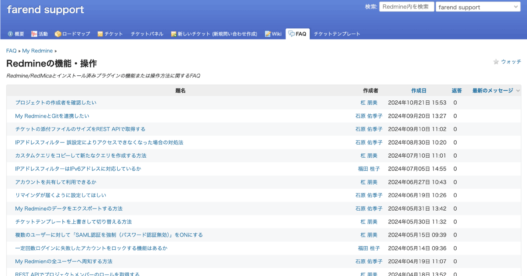Click author 福田 桂子 in アカウントをロック row
The height and width of the screenshot is (276, 527).
tap(369, 248)
